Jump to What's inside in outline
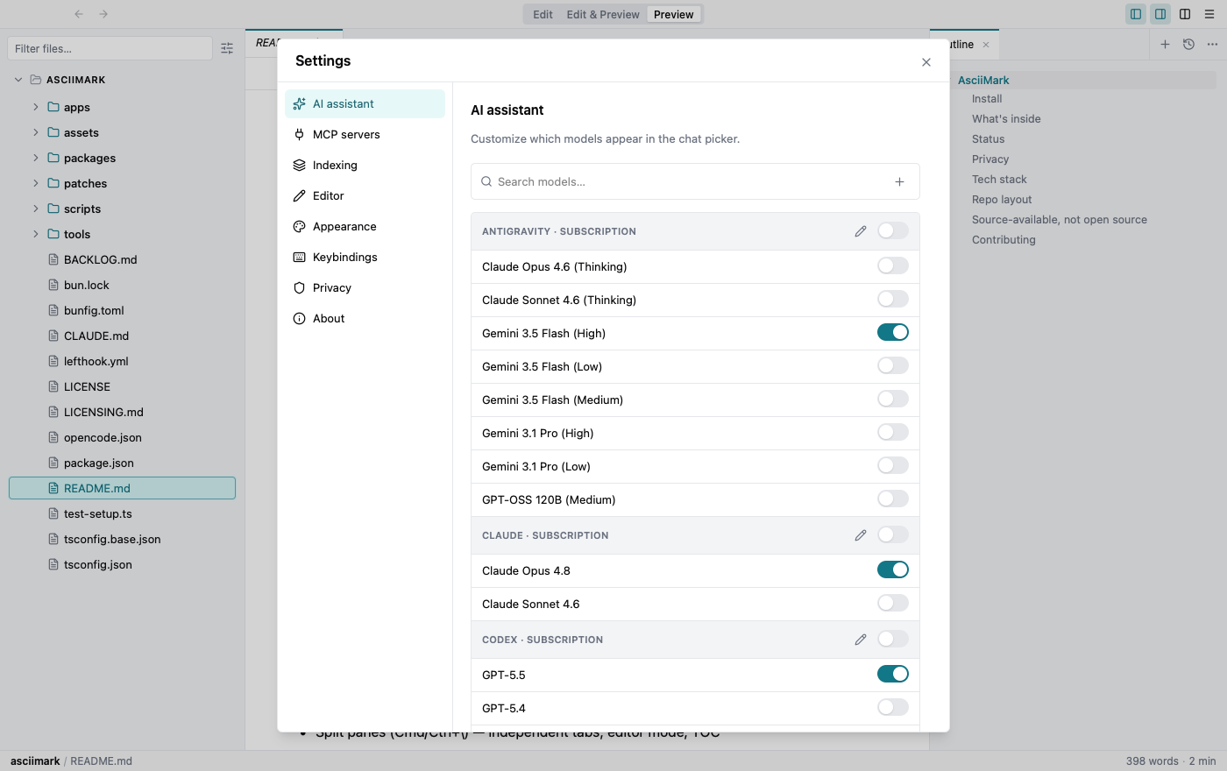Image resolution: width=1227 pixels, height=771 pixels. (x=1006, y=118)
